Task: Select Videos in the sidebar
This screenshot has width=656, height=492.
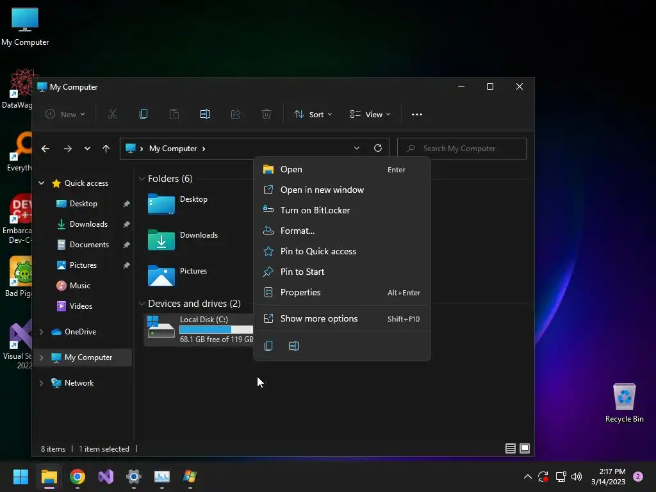Action: (x=81, y=306)
